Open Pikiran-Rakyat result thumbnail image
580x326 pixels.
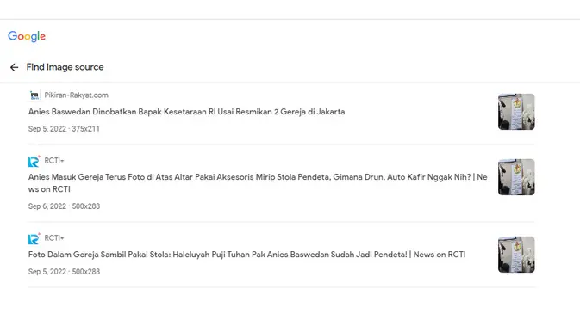pos(516,112)
